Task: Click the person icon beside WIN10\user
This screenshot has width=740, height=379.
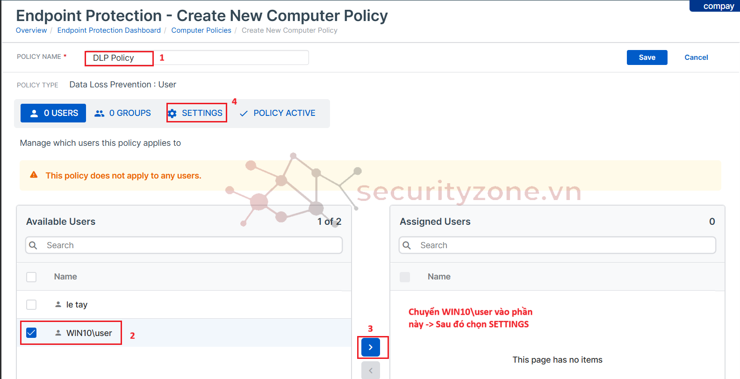Action: 58,333
